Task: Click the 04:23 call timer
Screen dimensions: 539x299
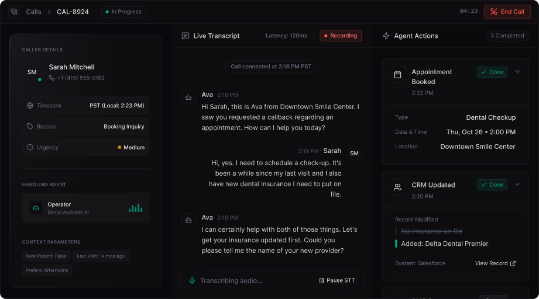Action: (x=469, y=11)
